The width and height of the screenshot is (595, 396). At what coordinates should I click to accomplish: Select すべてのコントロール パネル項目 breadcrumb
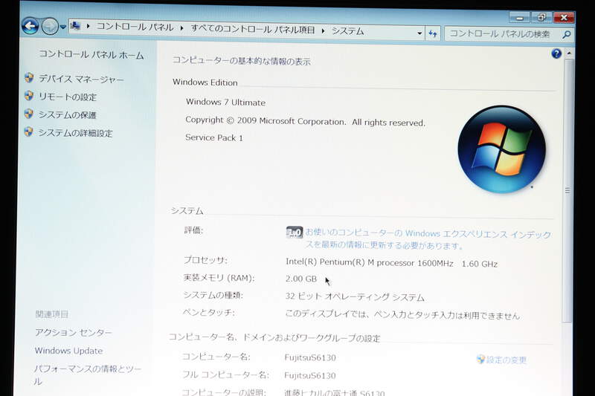click(253, 29)
